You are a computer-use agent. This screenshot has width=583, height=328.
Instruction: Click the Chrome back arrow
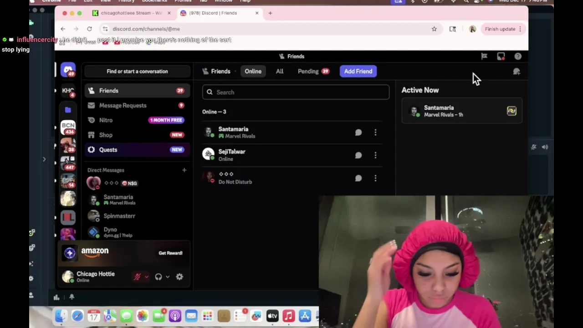(x=63, y=29)
